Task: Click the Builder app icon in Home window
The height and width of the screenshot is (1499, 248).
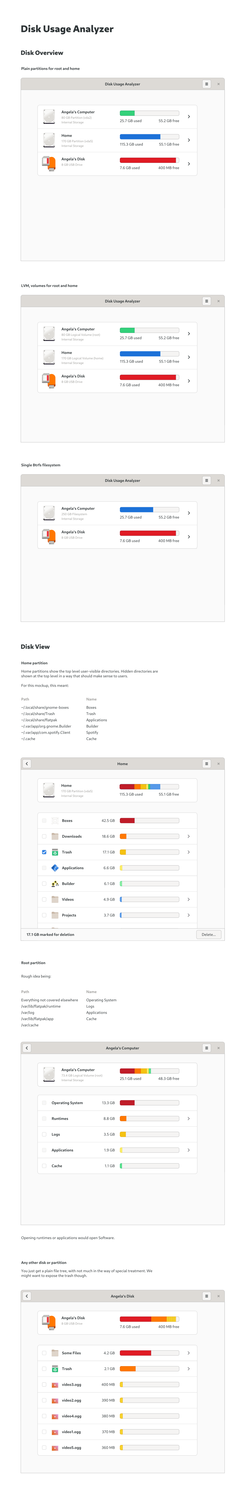Action: (55, 883)
